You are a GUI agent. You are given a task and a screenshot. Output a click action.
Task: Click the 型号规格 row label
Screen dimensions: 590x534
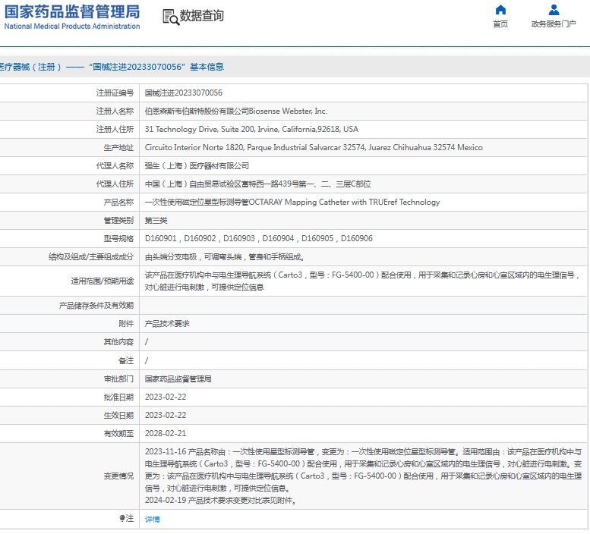[x=118, y=239]
